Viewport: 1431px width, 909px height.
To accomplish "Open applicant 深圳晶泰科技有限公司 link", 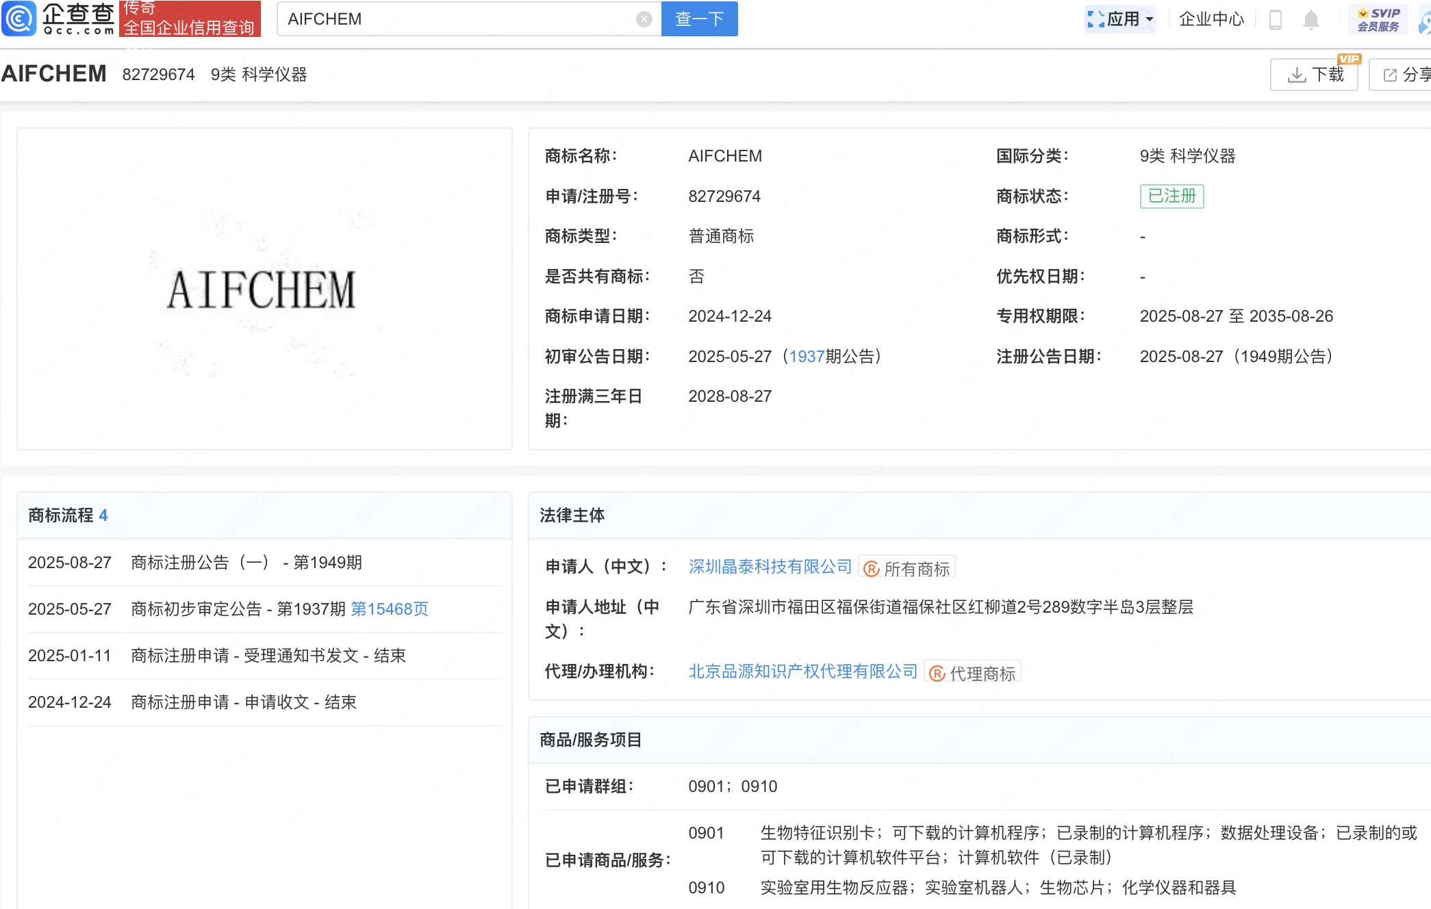I will (x=770, y=567).
